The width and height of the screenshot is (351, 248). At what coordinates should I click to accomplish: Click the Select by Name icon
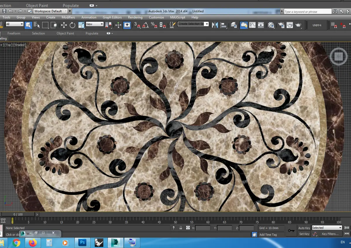(37, 25)
